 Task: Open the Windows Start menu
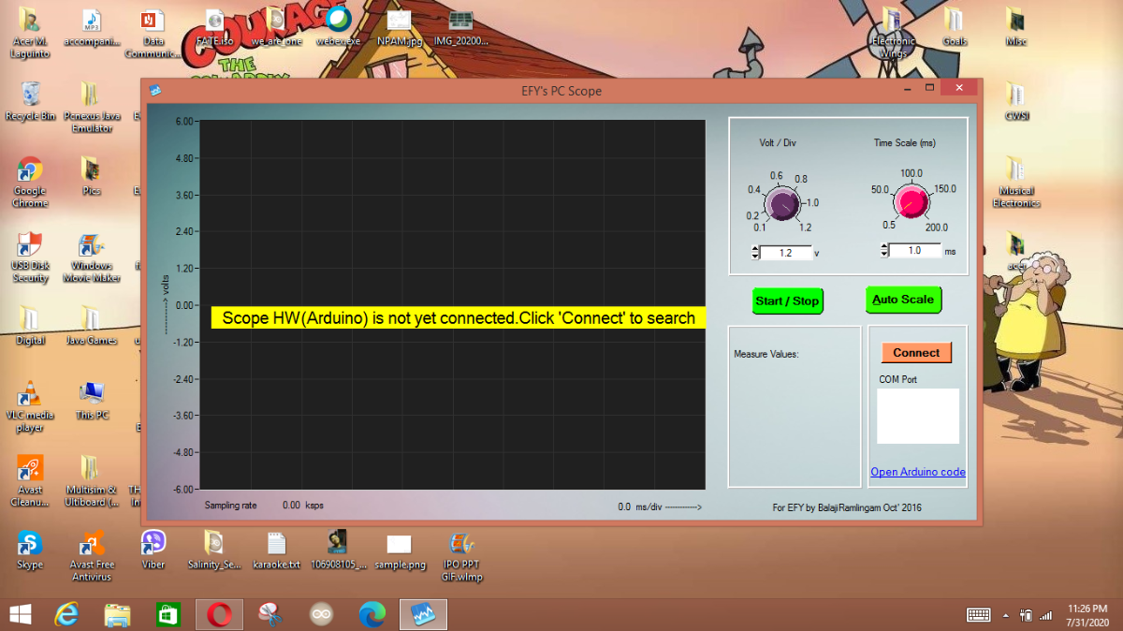coord(20,614)
